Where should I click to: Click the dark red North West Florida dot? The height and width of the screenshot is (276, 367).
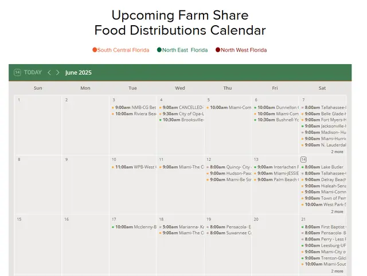coord(218,50)
